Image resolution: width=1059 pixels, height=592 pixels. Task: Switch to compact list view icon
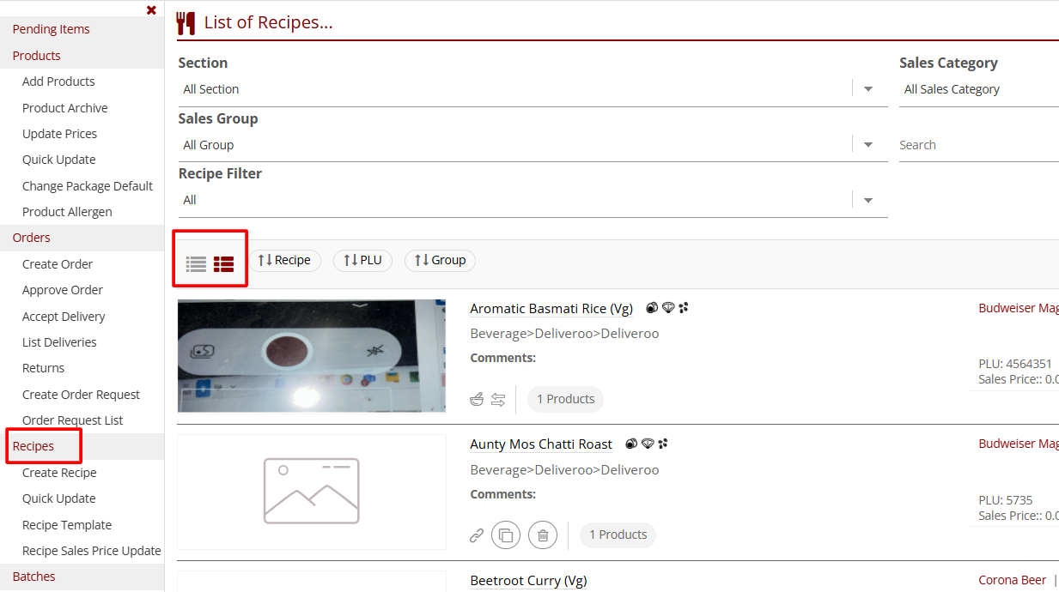197,264
